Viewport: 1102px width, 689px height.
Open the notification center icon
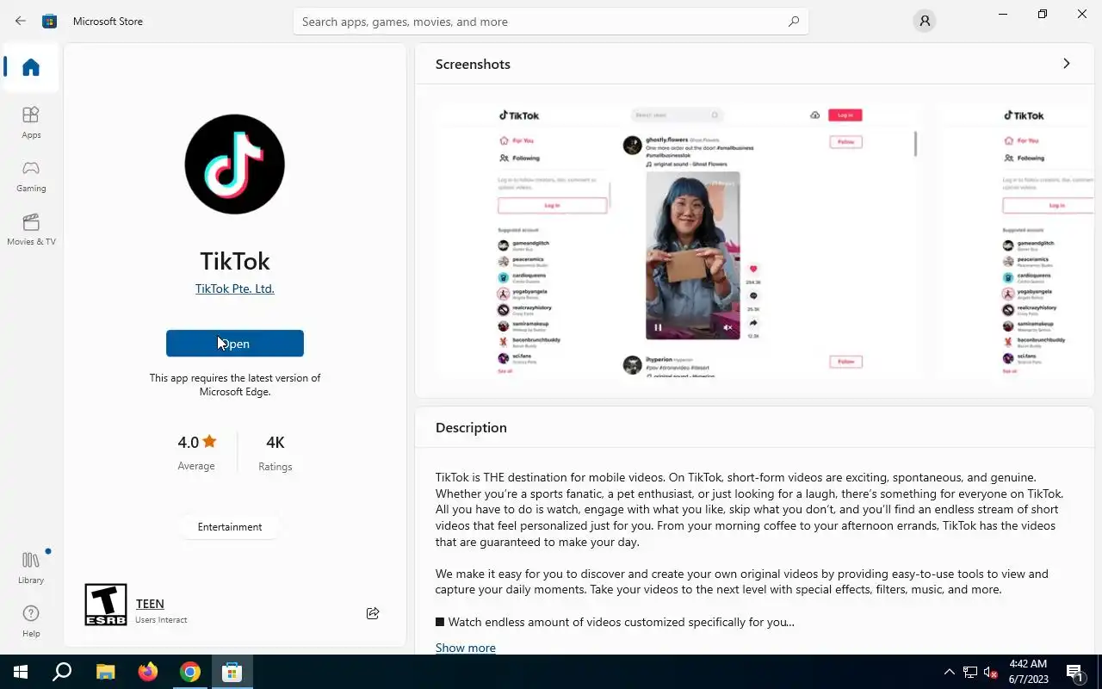[1074, 672]
